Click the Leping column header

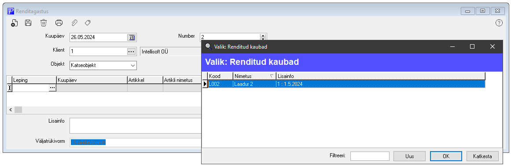click(34, 80)
